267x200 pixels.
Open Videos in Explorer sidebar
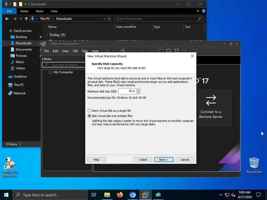point(18,68)
